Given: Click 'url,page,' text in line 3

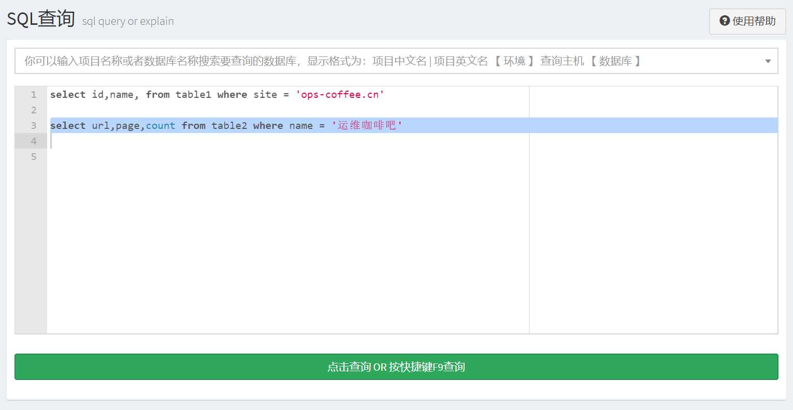Looking at the screenshot, I should click(x=119, y=126).
